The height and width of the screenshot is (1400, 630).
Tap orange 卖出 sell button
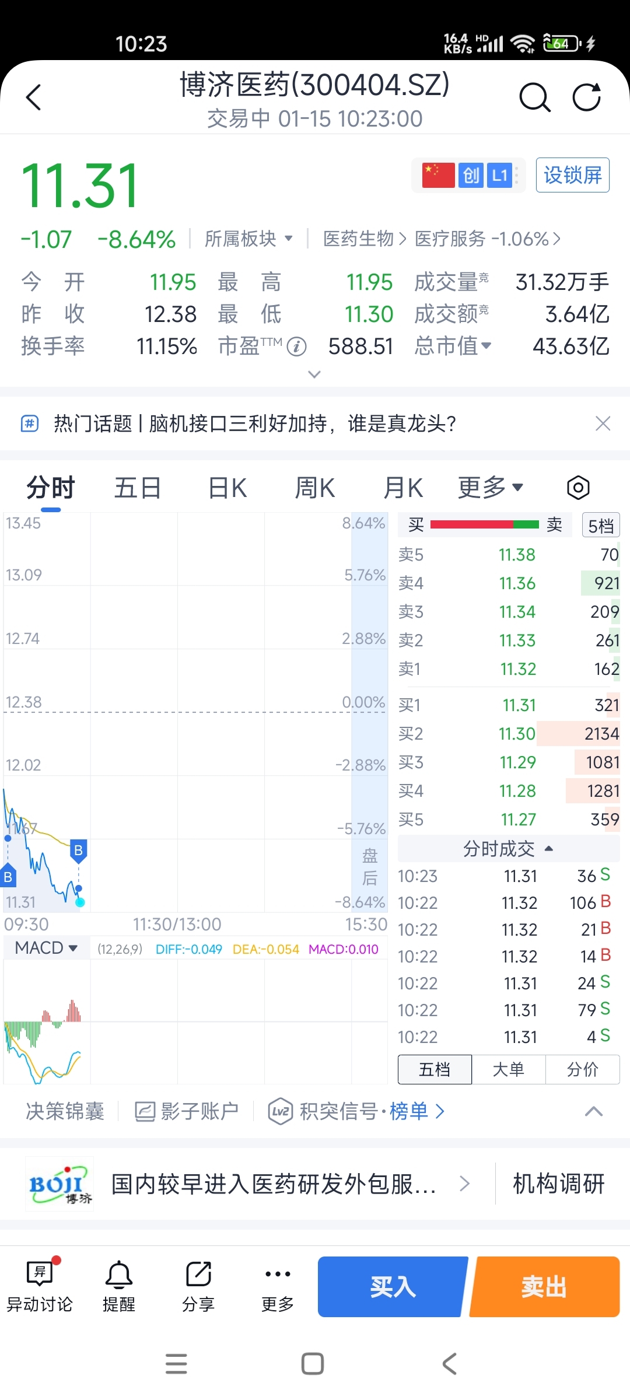[544, 1287]
